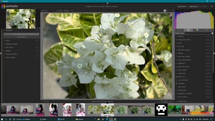215x121 pixels.
Task: Disable the base curve module
Action: point(176,77)
